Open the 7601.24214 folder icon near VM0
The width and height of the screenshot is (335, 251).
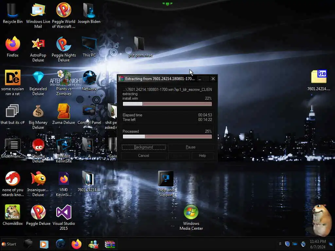[x=88, y=181]
